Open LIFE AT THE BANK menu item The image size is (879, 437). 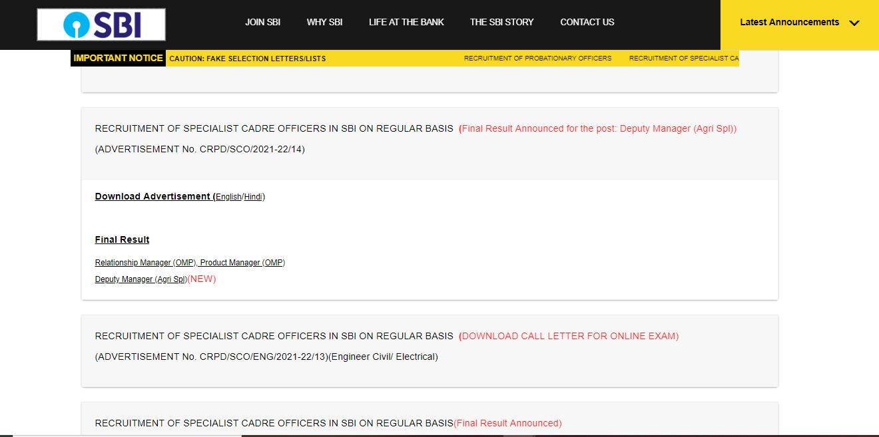(406, 22)
